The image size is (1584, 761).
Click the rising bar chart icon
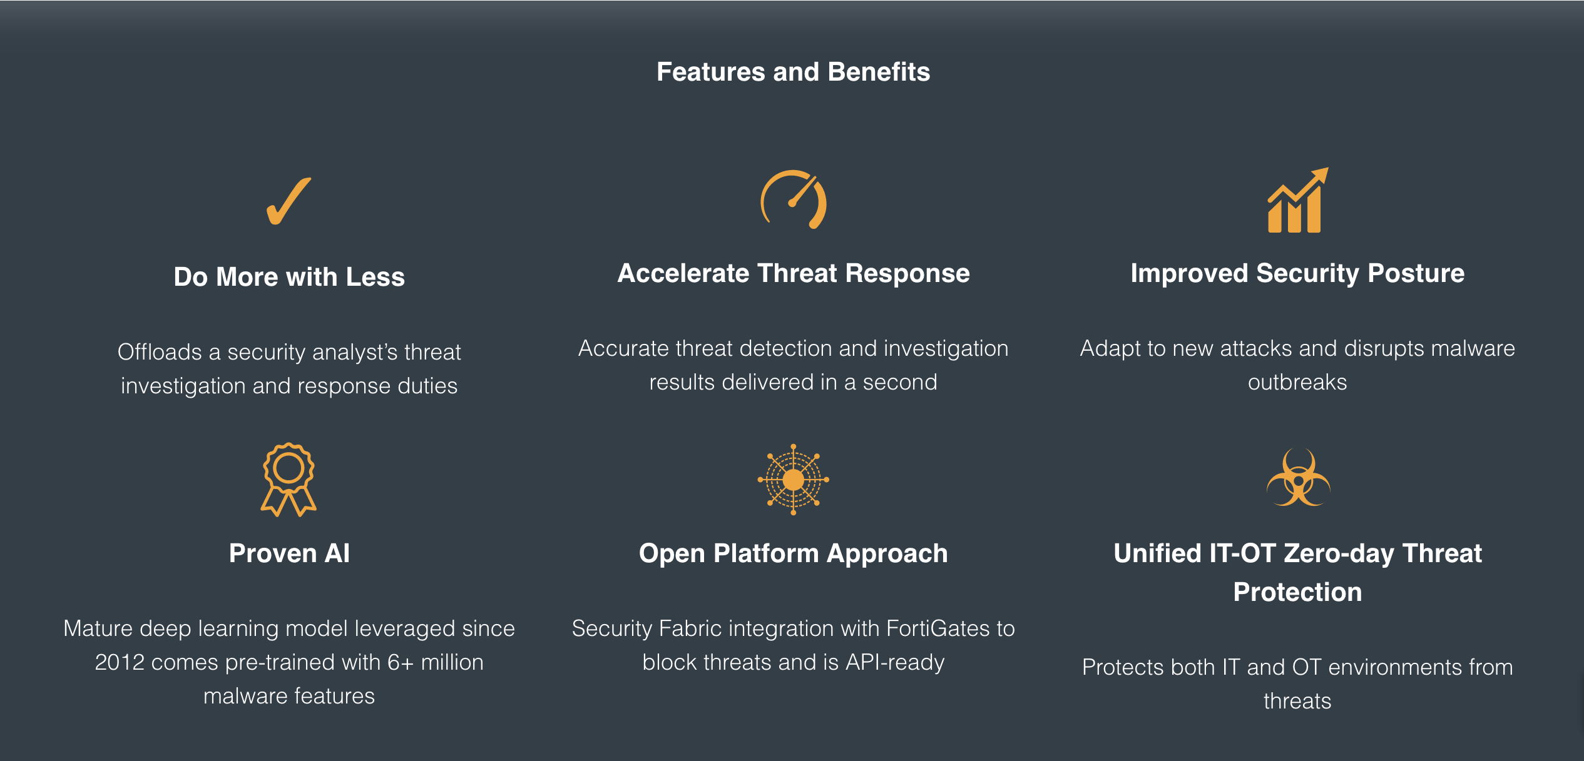click(x=1297, y=201)
